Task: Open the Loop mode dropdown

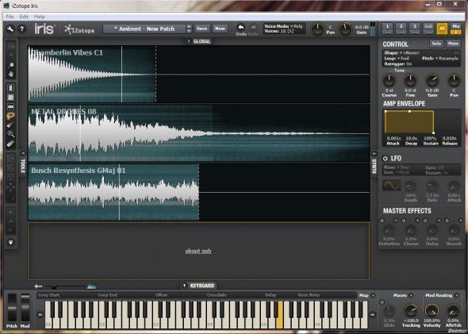Action: coord(397,59)
